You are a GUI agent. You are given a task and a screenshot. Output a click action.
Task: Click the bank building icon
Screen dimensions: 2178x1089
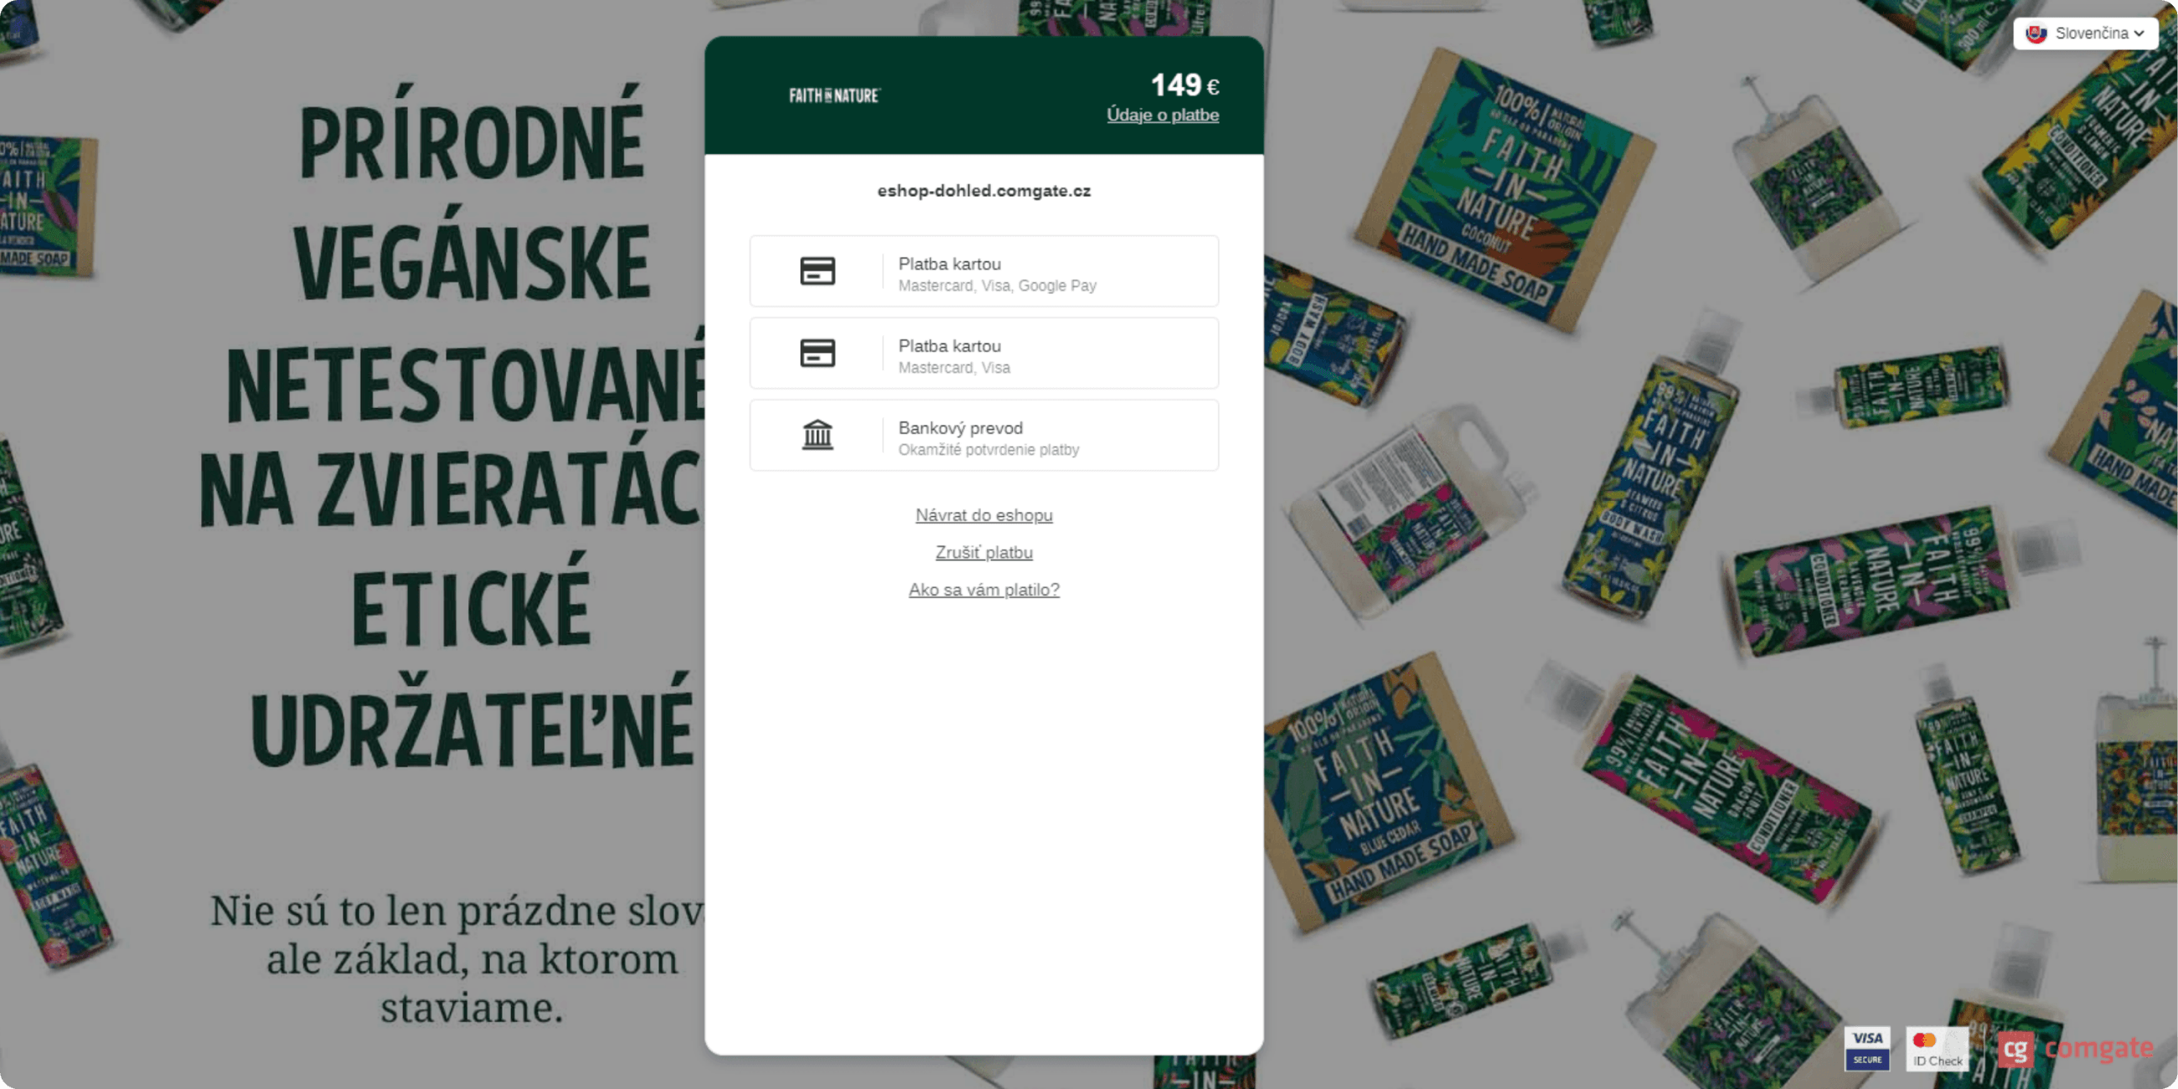click(x=818, y=436)
